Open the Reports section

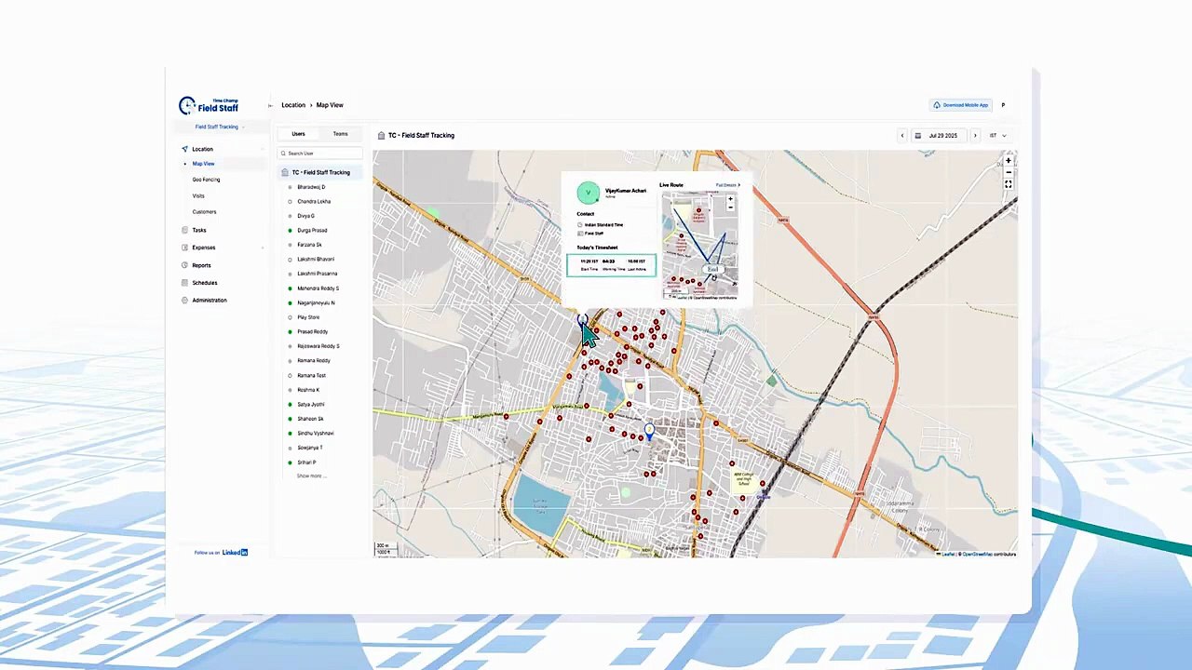[201, 265]
